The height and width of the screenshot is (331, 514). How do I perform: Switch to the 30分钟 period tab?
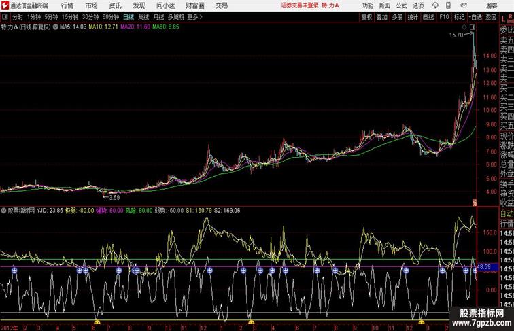[x=90, y=17]
